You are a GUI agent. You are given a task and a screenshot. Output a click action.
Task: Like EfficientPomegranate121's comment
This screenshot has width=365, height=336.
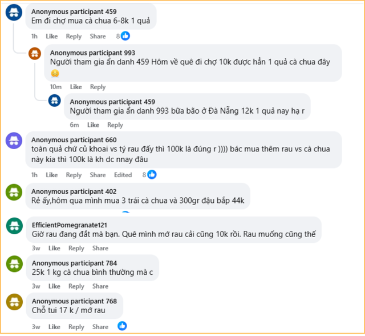tap(54, 249)
